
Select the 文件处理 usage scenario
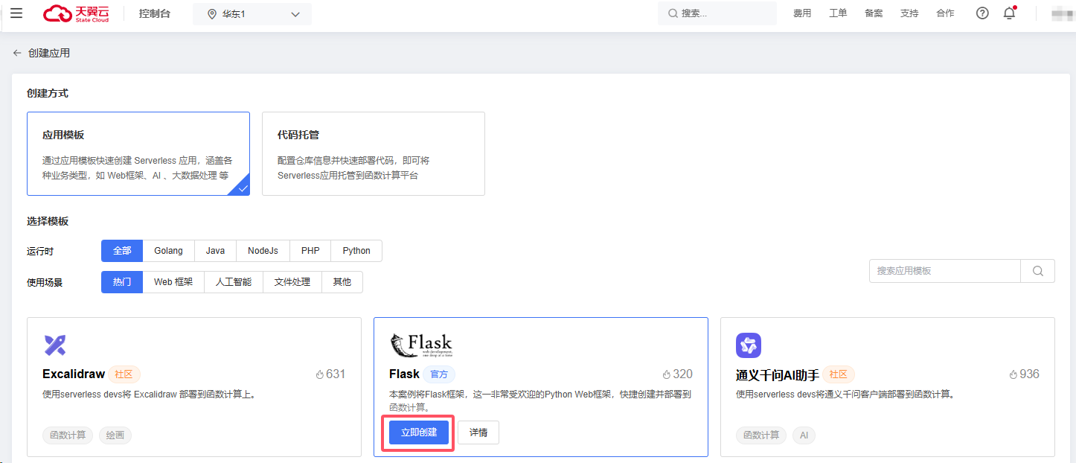coord(292,282)
